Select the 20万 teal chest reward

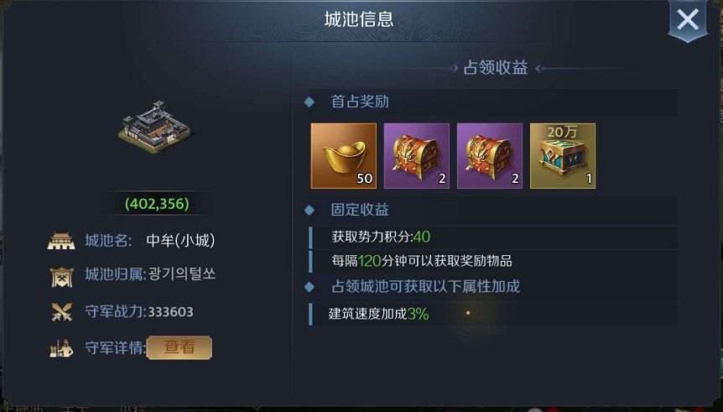[563, 155]
